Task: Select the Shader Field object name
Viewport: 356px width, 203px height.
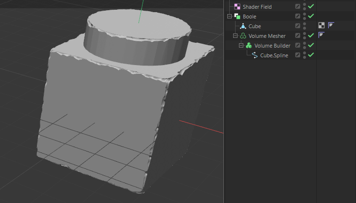Action: (x=257, y=7)
